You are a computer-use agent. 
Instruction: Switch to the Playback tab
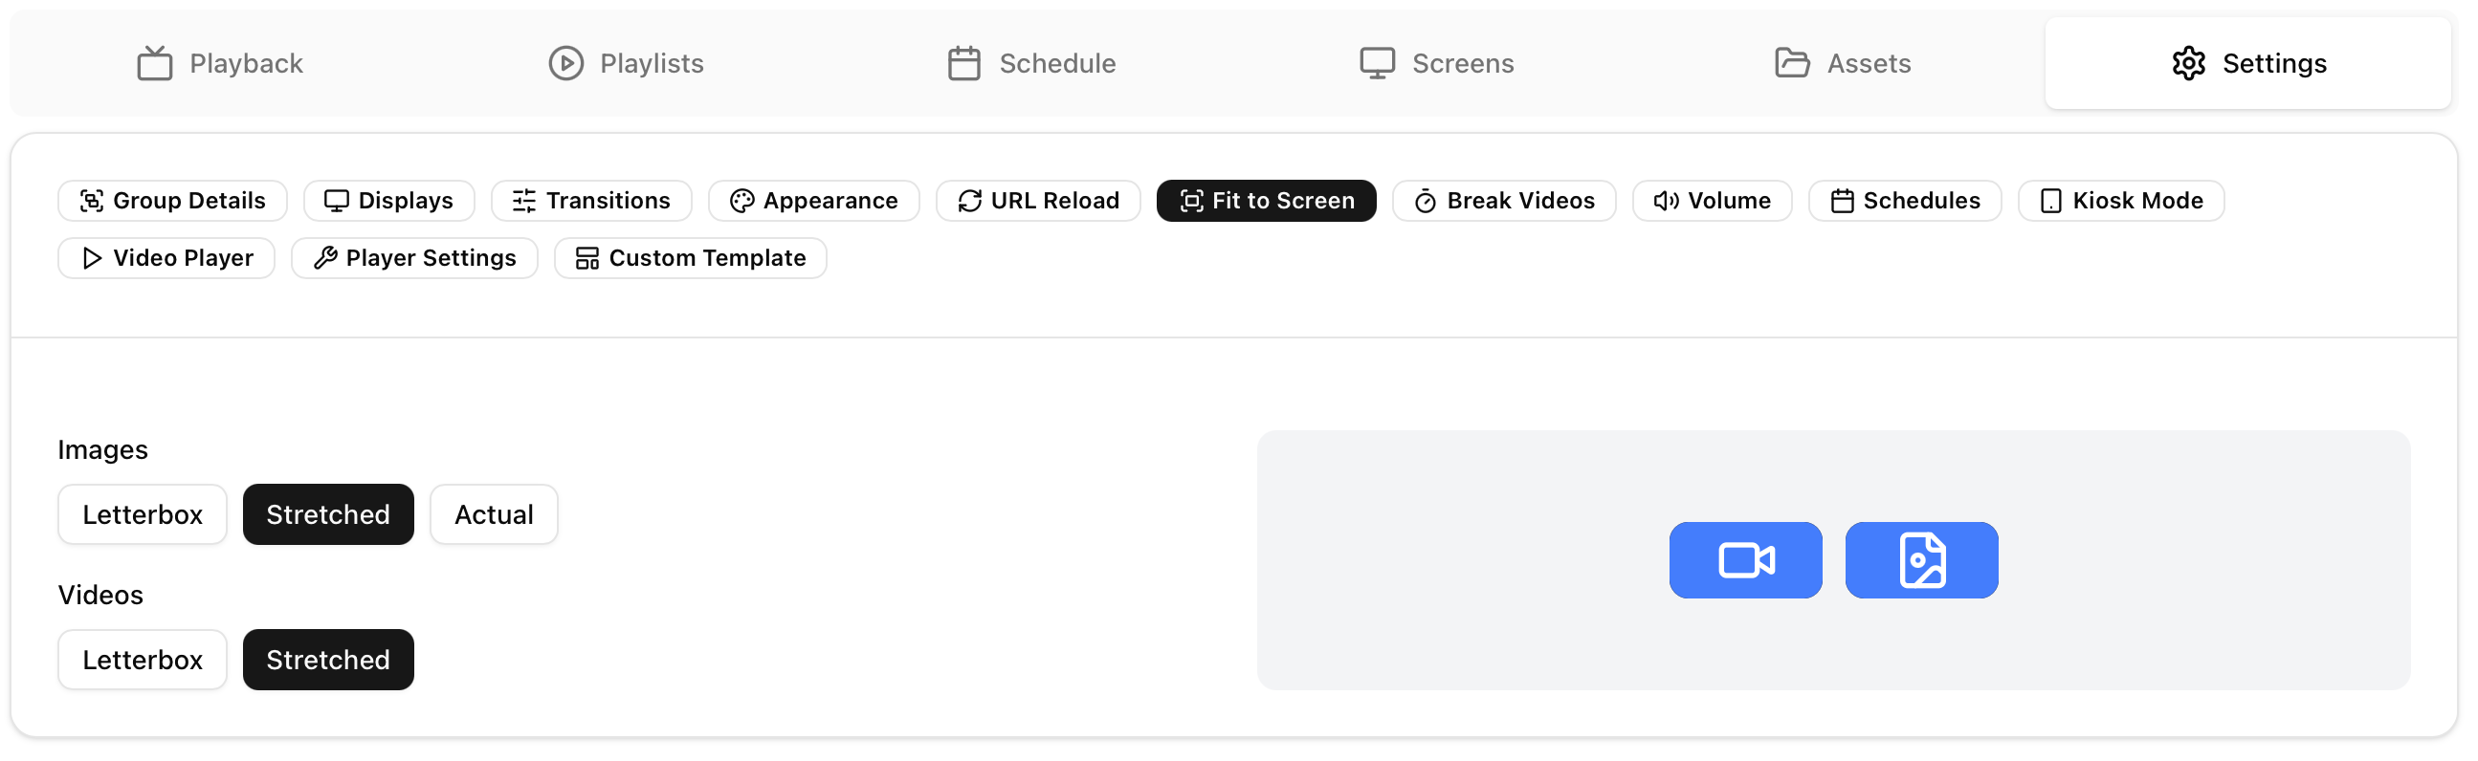pyautogui.click(x=220, y=63)
